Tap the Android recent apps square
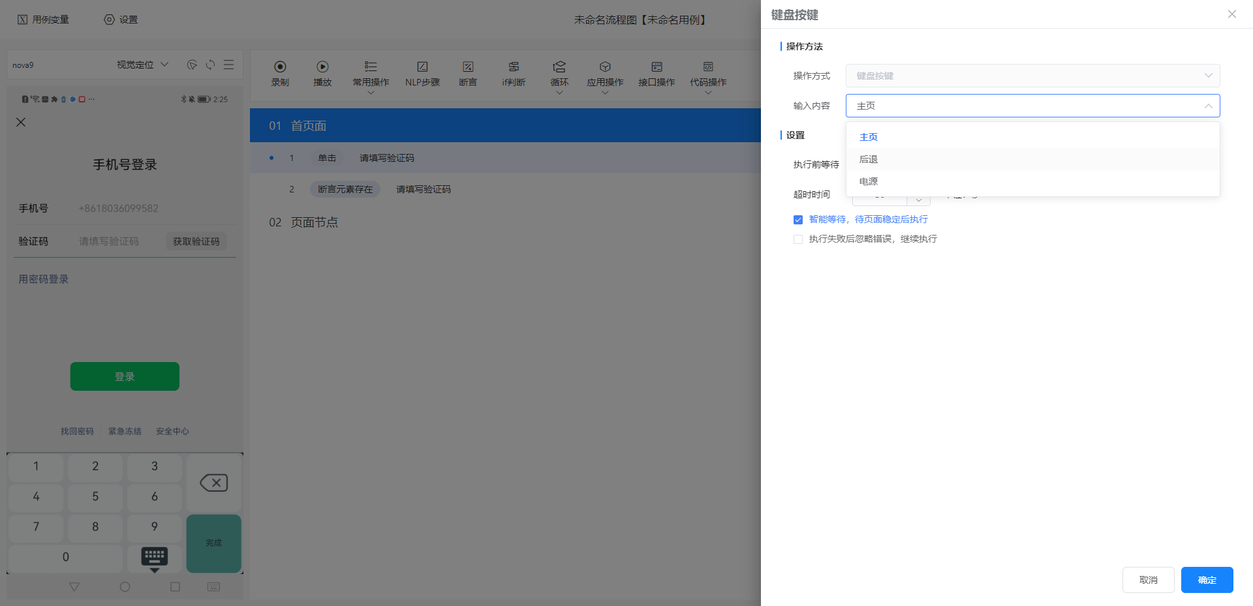 tap(175, 586)
